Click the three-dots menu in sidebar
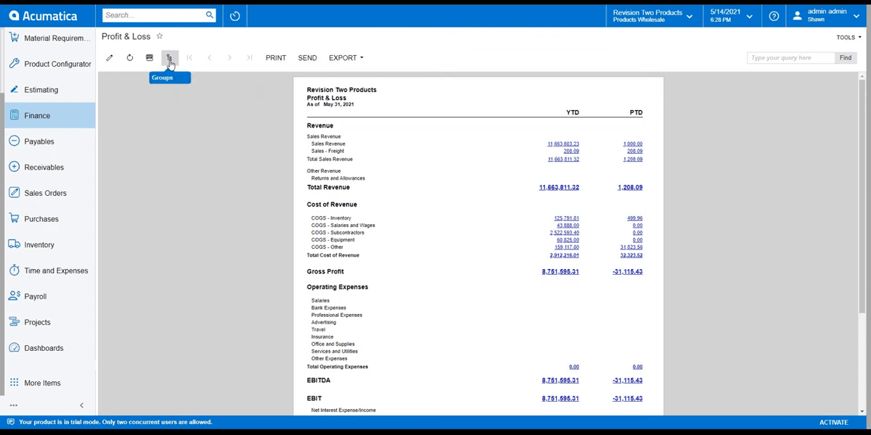Image resolution: width=871 pixels, height=435 pixels. (x=14, y=405)
